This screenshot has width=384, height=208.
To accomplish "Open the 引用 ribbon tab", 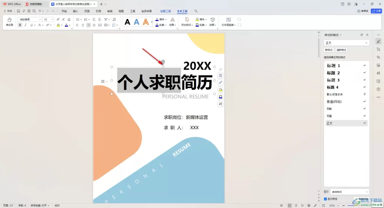I will click(99, 11).
